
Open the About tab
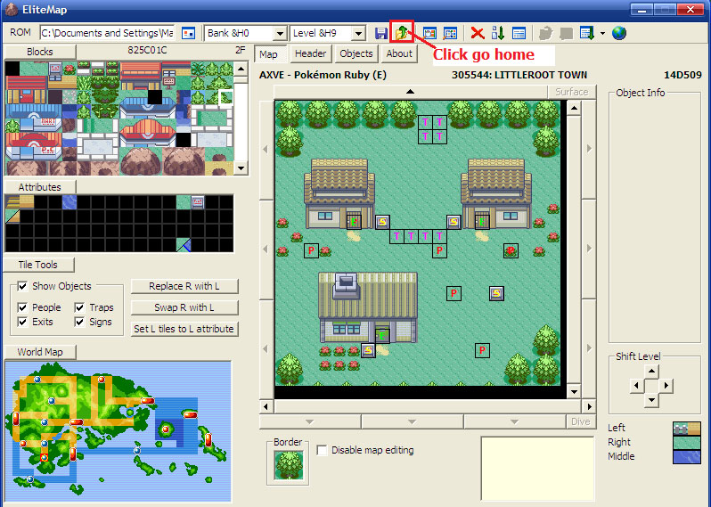point(399,54)
